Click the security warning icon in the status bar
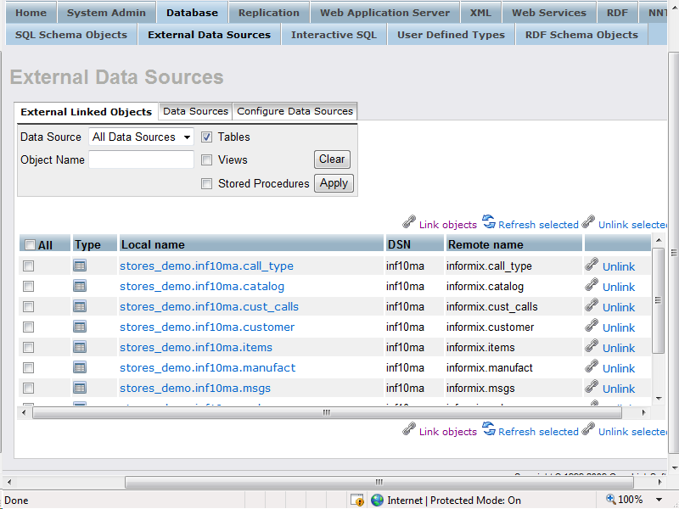This screenshot has height=509, width=679. (357, 500)
